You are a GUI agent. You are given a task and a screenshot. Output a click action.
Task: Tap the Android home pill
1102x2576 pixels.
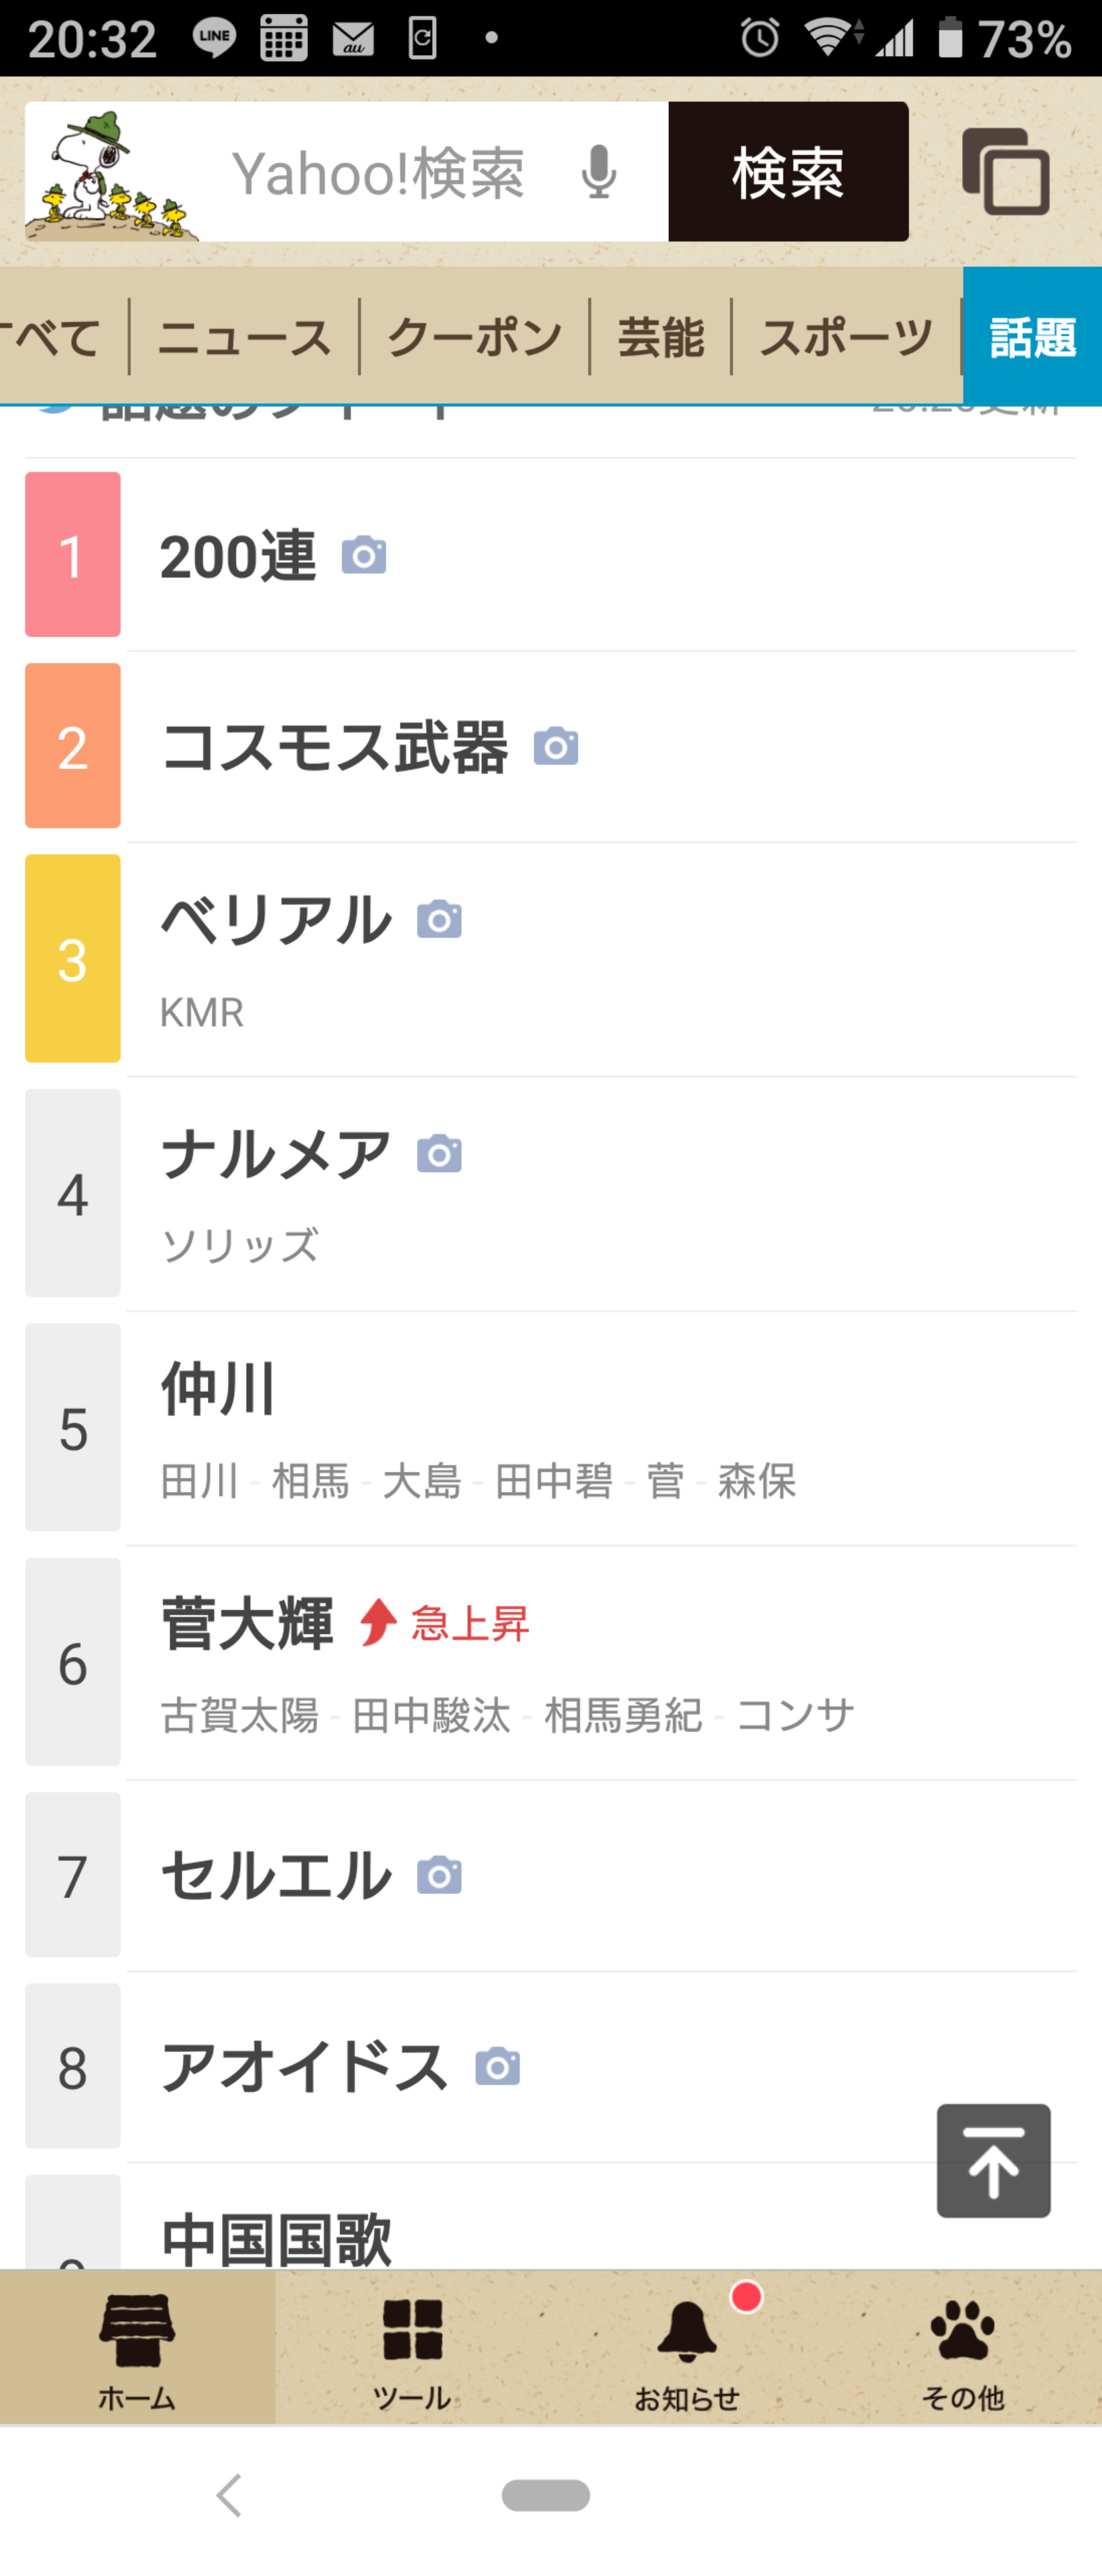click(546, 2495)
